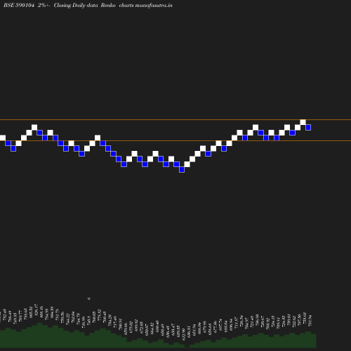Select the highest white Renko brick touching the upper orange line
Viewport: 351px width, 351px height.
[x=303, y=122]
